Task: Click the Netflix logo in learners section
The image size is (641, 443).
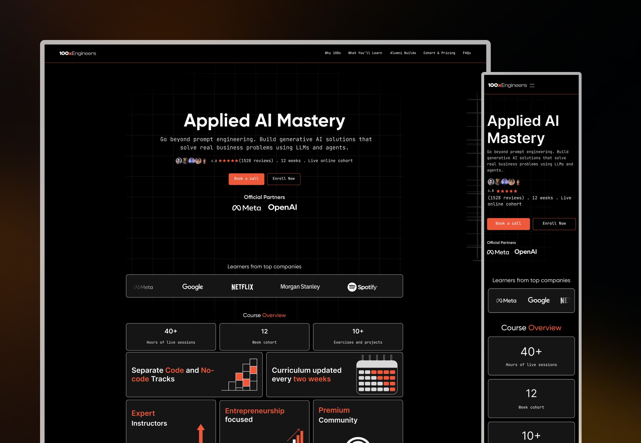Action: pos(242,286)
